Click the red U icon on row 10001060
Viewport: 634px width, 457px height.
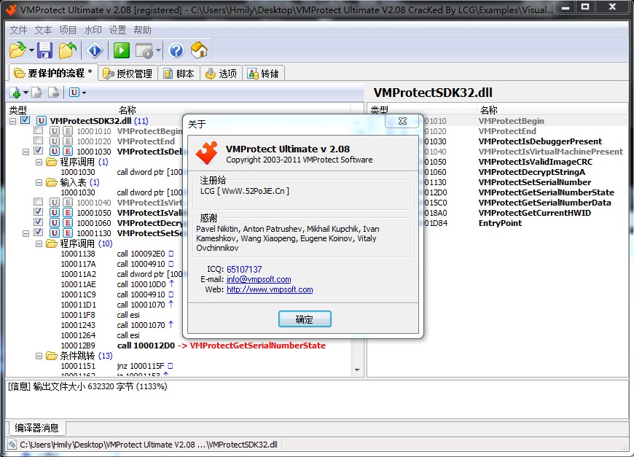point(55,222)
